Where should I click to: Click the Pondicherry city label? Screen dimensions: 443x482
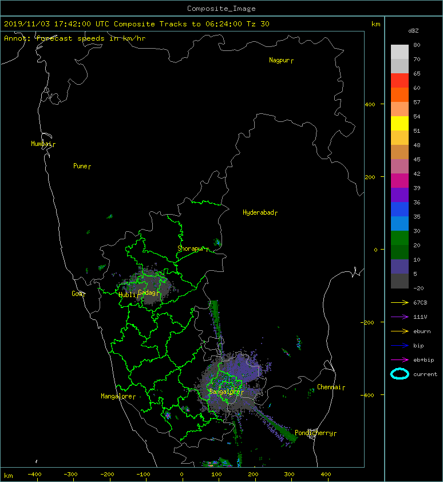[x=314, y=433]
